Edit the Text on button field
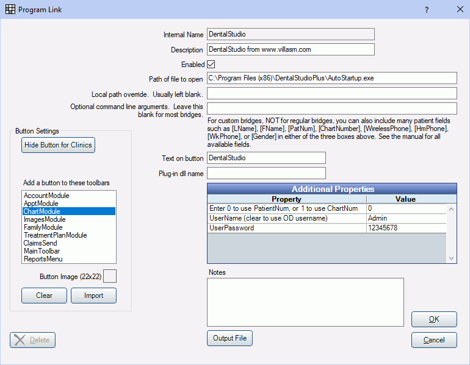 point(266,158)
